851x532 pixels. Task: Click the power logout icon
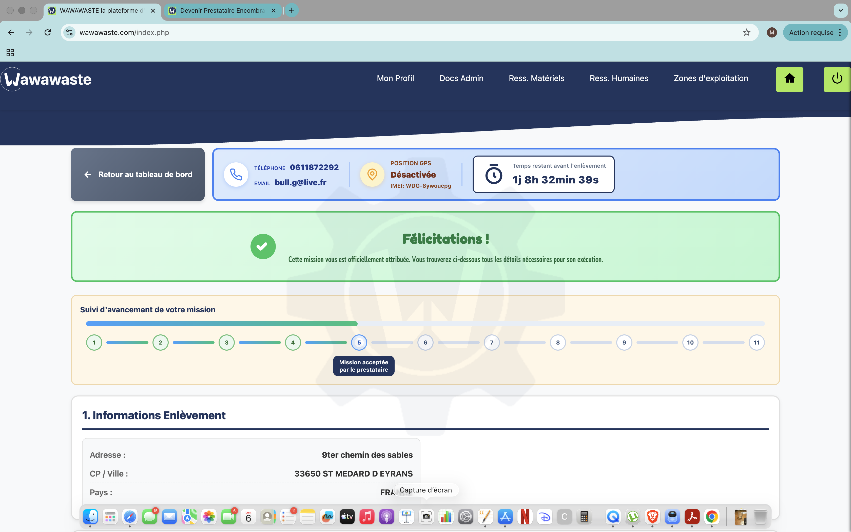coord(837,79)
